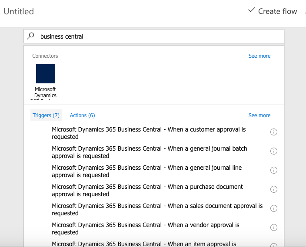Open info icon for sales document trigger

[x=274, y=208]
